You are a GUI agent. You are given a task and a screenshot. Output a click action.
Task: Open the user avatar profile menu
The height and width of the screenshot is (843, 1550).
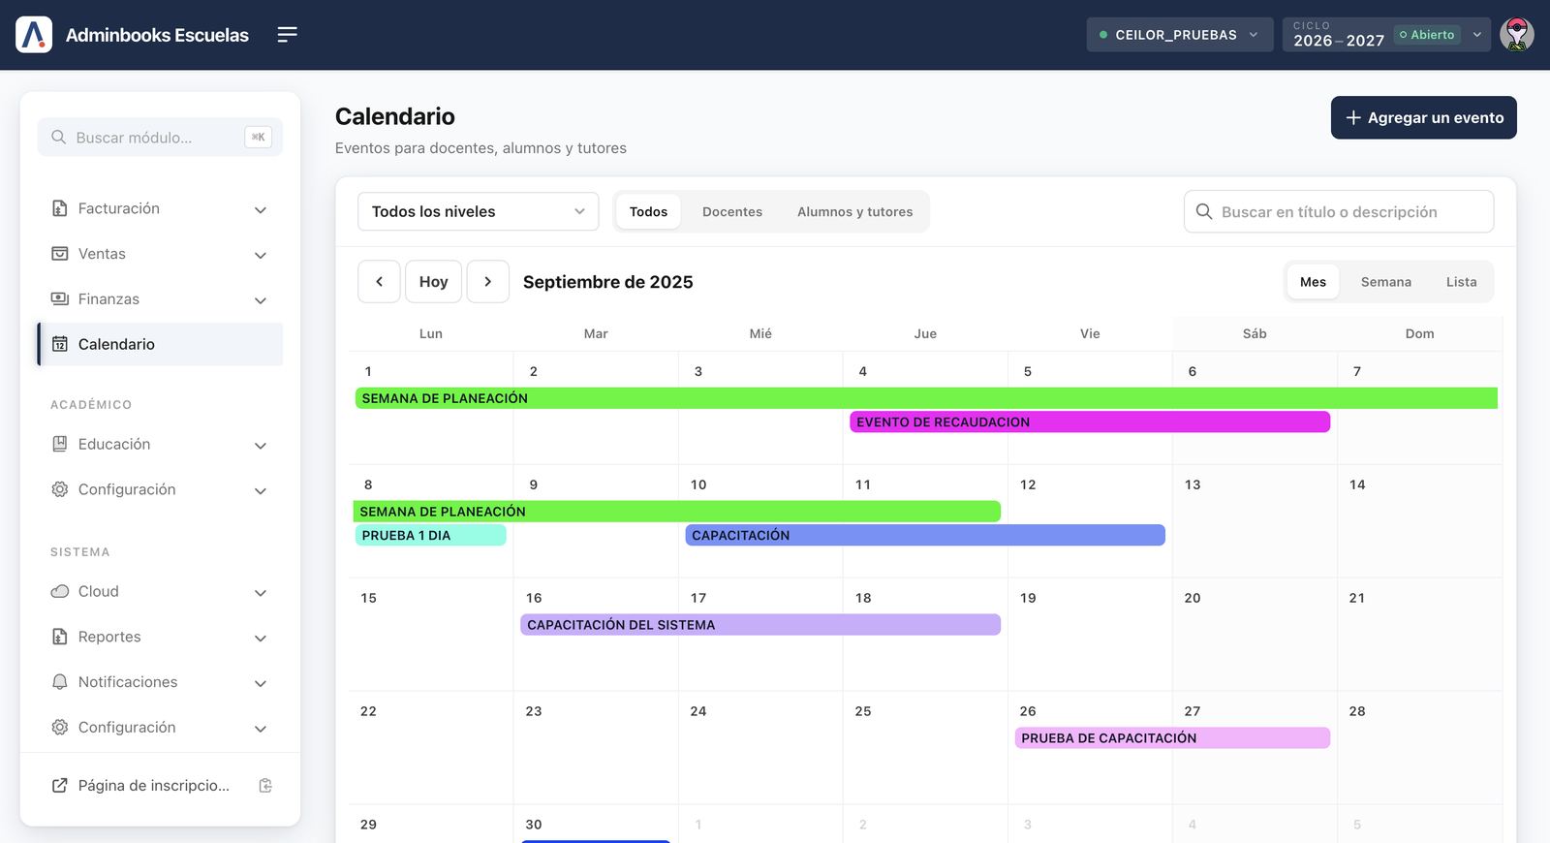1517,35
